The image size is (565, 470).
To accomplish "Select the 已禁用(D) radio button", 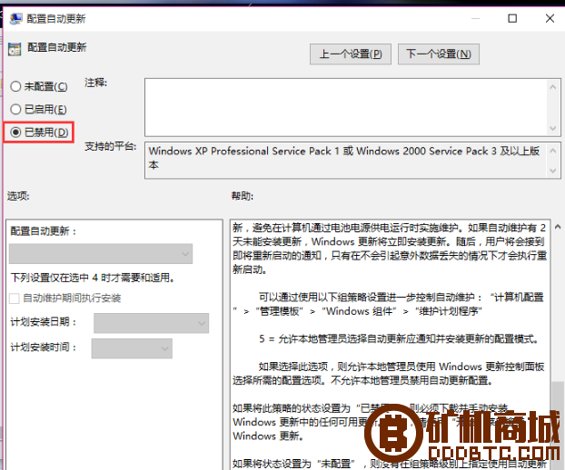I will click(15, 132).
